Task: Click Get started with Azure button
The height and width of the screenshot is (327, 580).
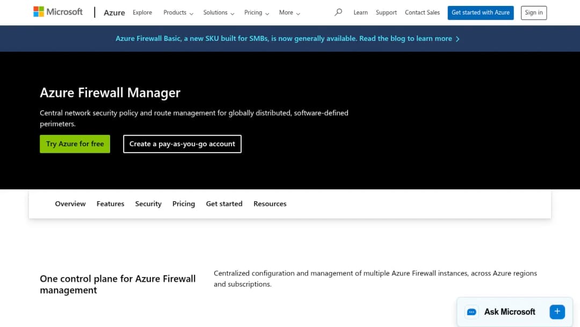Action: tap(481, 12)
